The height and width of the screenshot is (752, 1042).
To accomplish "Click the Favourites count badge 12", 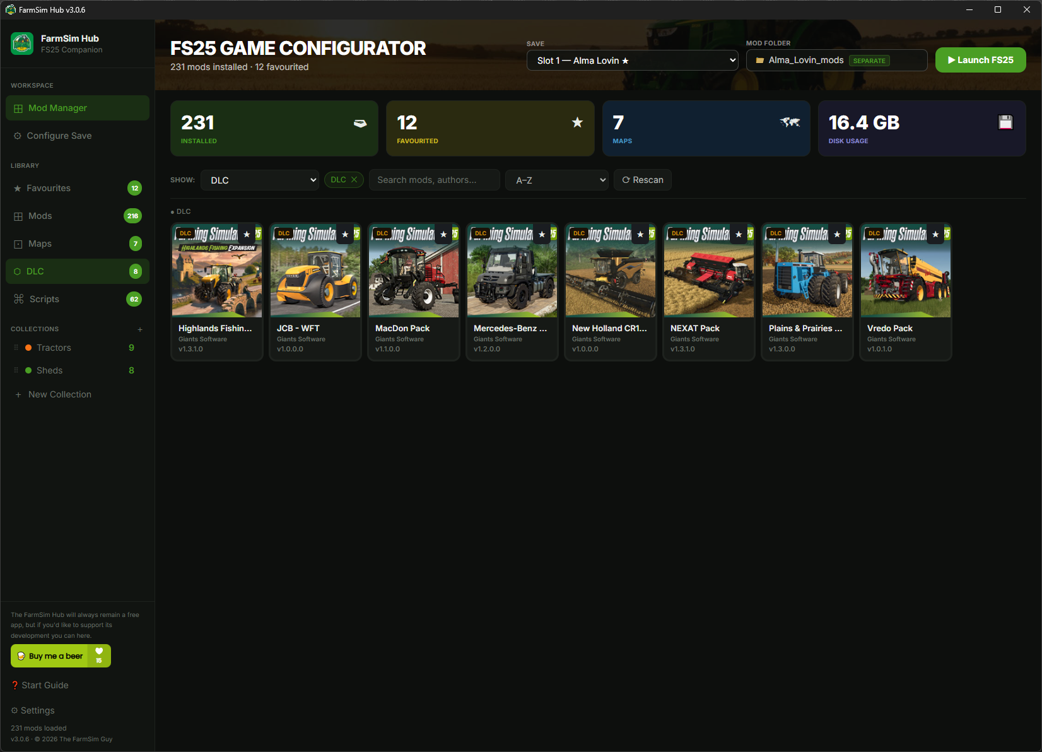I will (134, 188).
